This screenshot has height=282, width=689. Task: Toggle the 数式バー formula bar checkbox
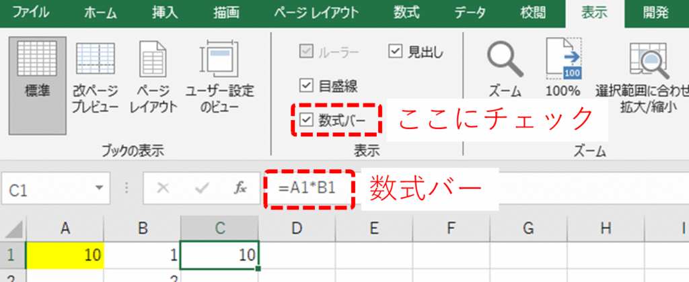[x=306, y=120]
